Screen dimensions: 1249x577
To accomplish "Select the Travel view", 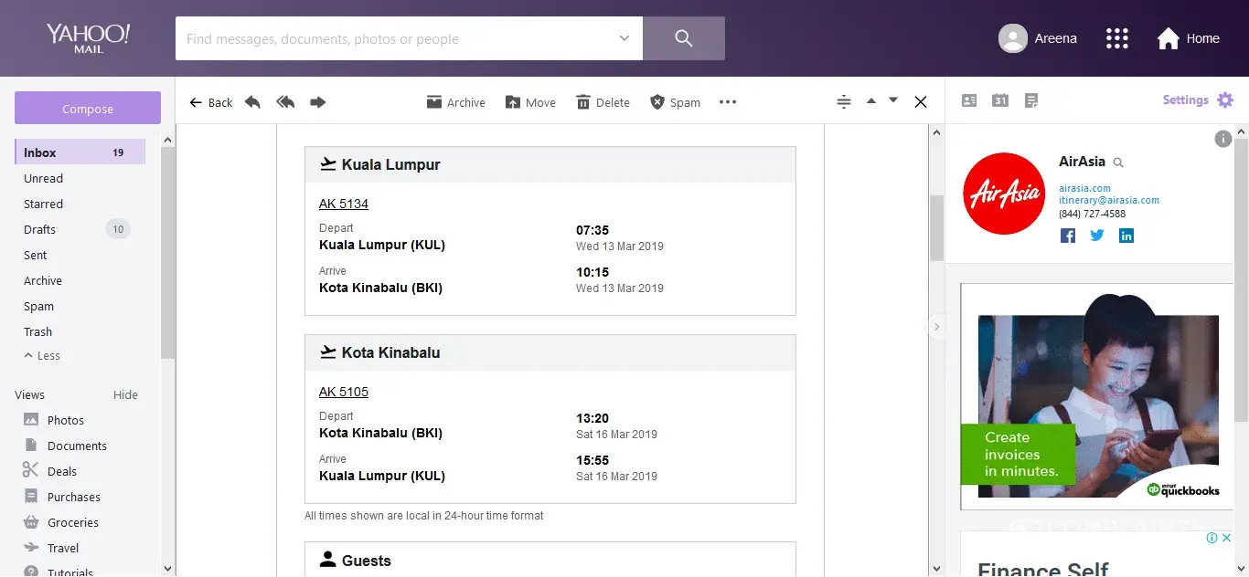I will tap(63, 549).
